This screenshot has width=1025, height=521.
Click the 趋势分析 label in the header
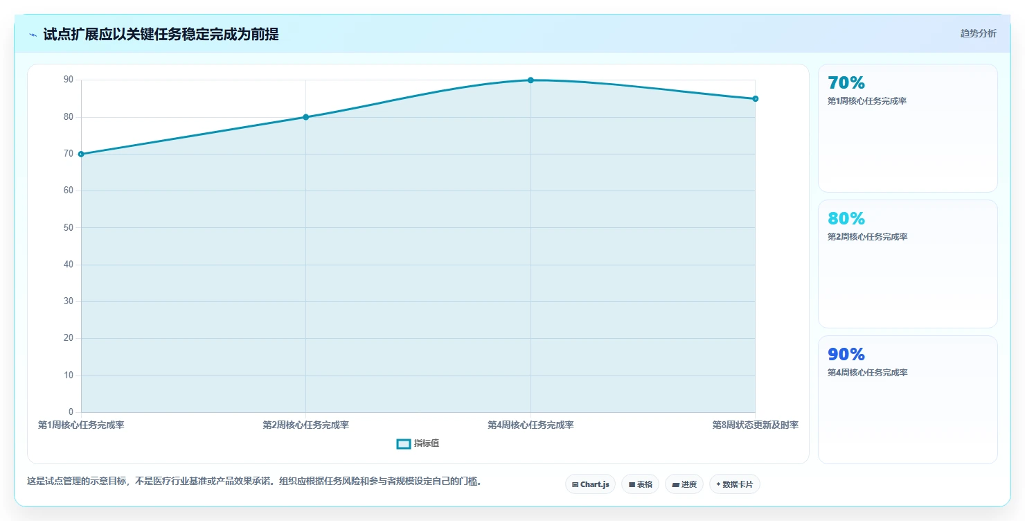978,34
